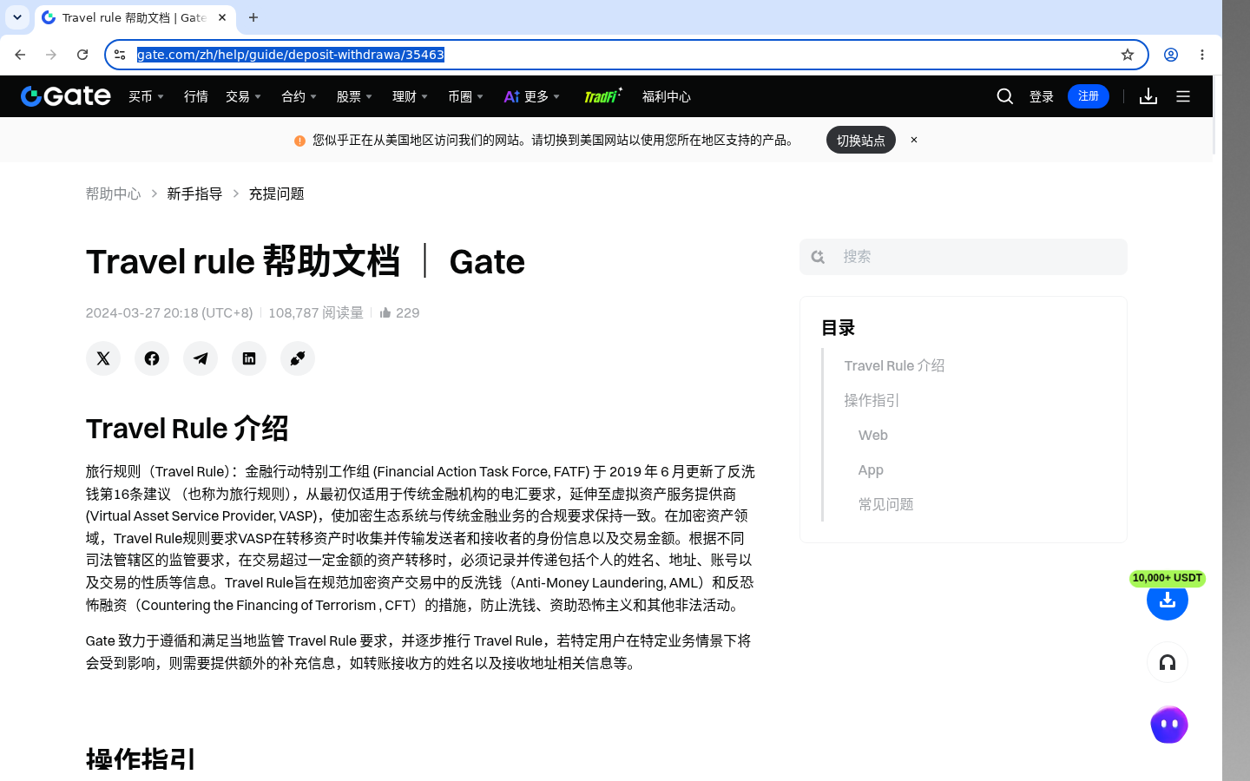Open the search magnifier in navbar
1250x781 pixels.
tap(1005, 96)
